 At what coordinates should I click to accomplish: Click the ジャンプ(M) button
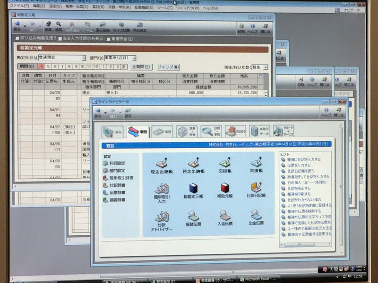point(168,67)
